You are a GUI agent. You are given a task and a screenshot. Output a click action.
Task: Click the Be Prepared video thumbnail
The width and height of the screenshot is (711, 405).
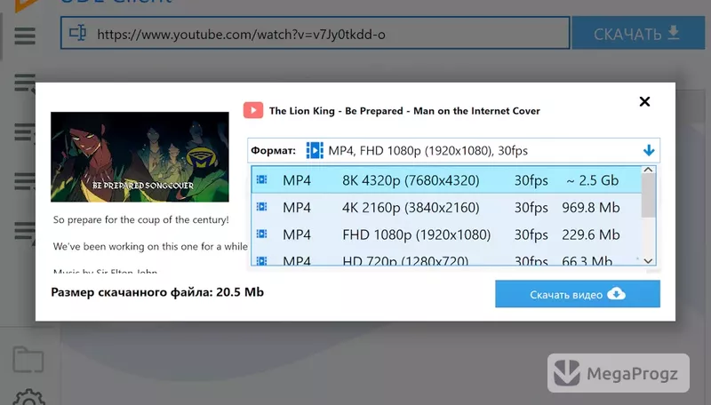pyautogui.click(x=140, y=156)
